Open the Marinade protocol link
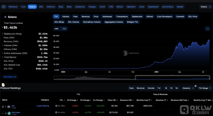This screenshot has width=213, height=116. (x=16, y=112)
